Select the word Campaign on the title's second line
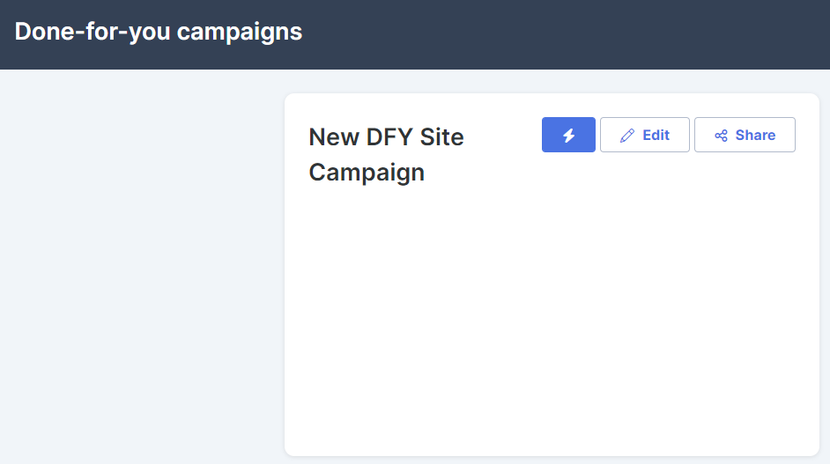The width and height of the screenshot is (830, 464). [x=367, y=173]
